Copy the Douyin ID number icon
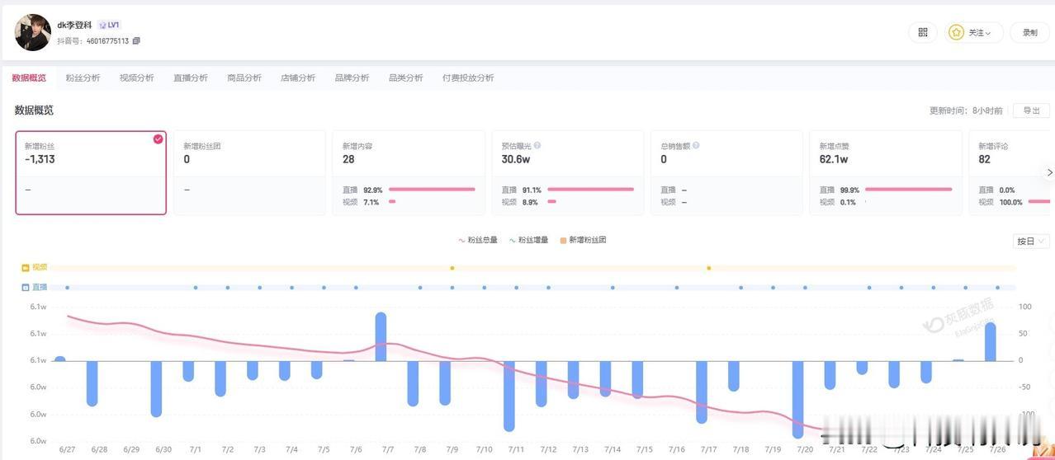This screenshot has height=460, width=1055. tap(136, 40)
